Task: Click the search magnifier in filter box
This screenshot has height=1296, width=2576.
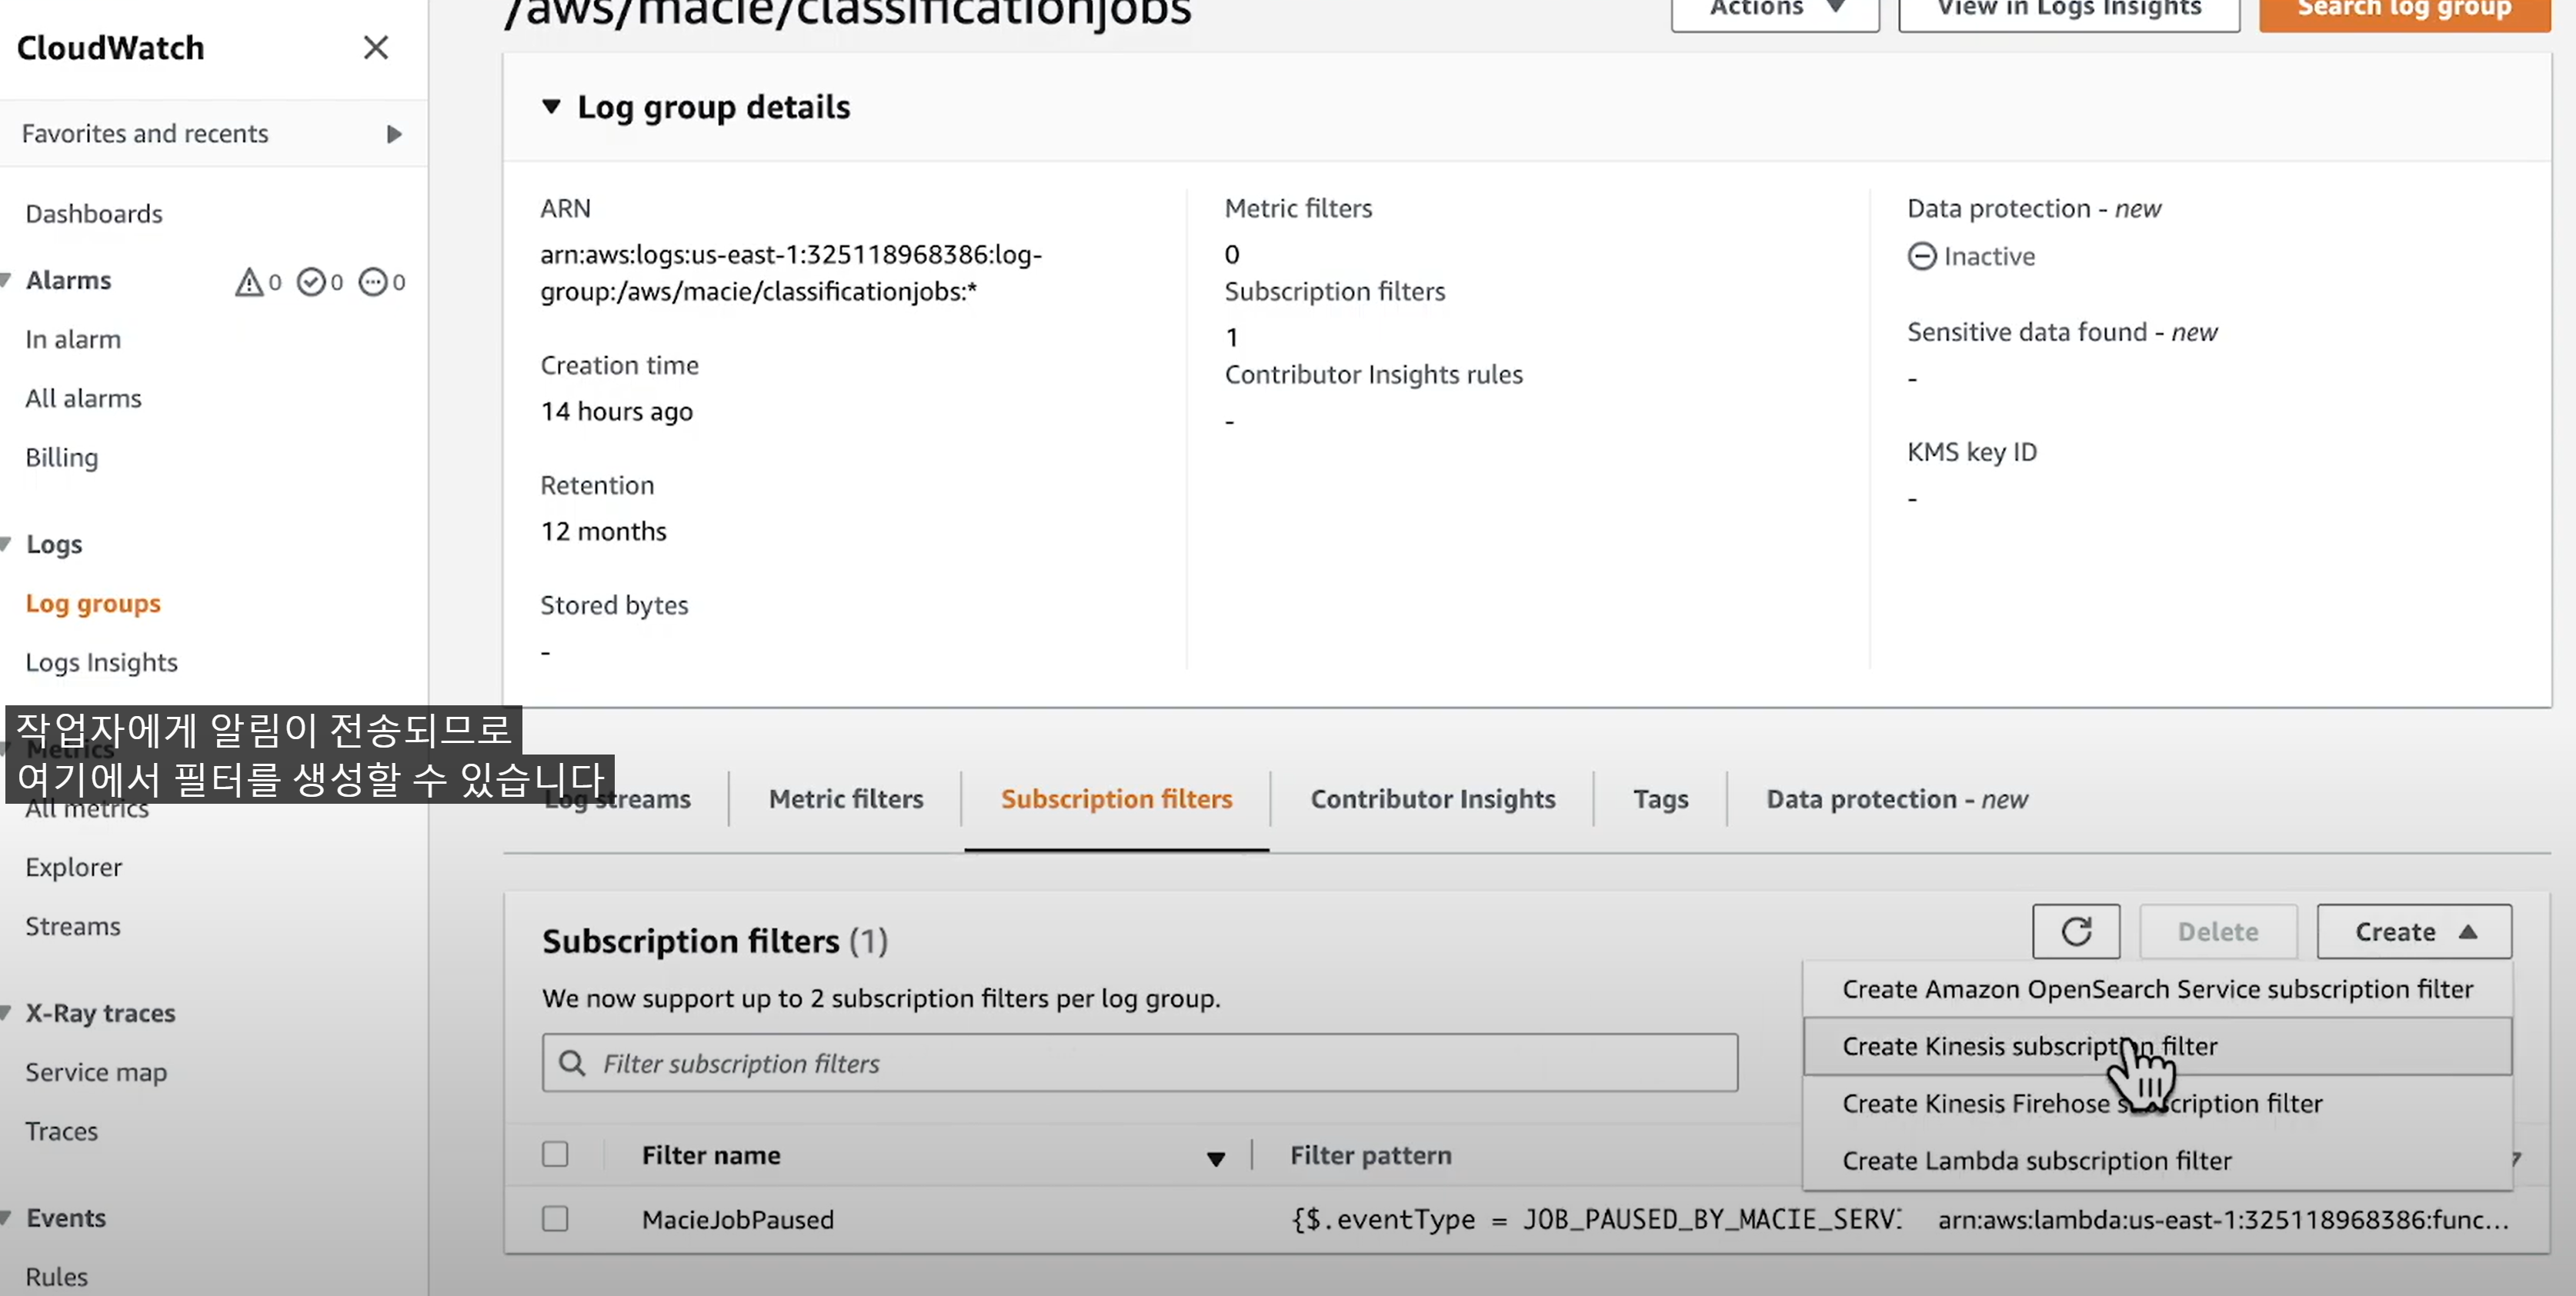Action: tap(572, 1063)
